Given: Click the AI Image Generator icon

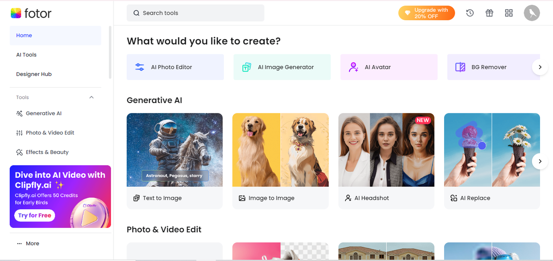Looking at the screenshot, I should (247, 67).
